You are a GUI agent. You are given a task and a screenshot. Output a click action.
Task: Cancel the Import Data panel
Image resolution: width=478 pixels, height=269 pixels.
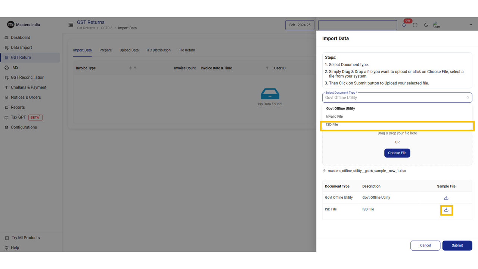pyautogui.click(x=425, y=245)
